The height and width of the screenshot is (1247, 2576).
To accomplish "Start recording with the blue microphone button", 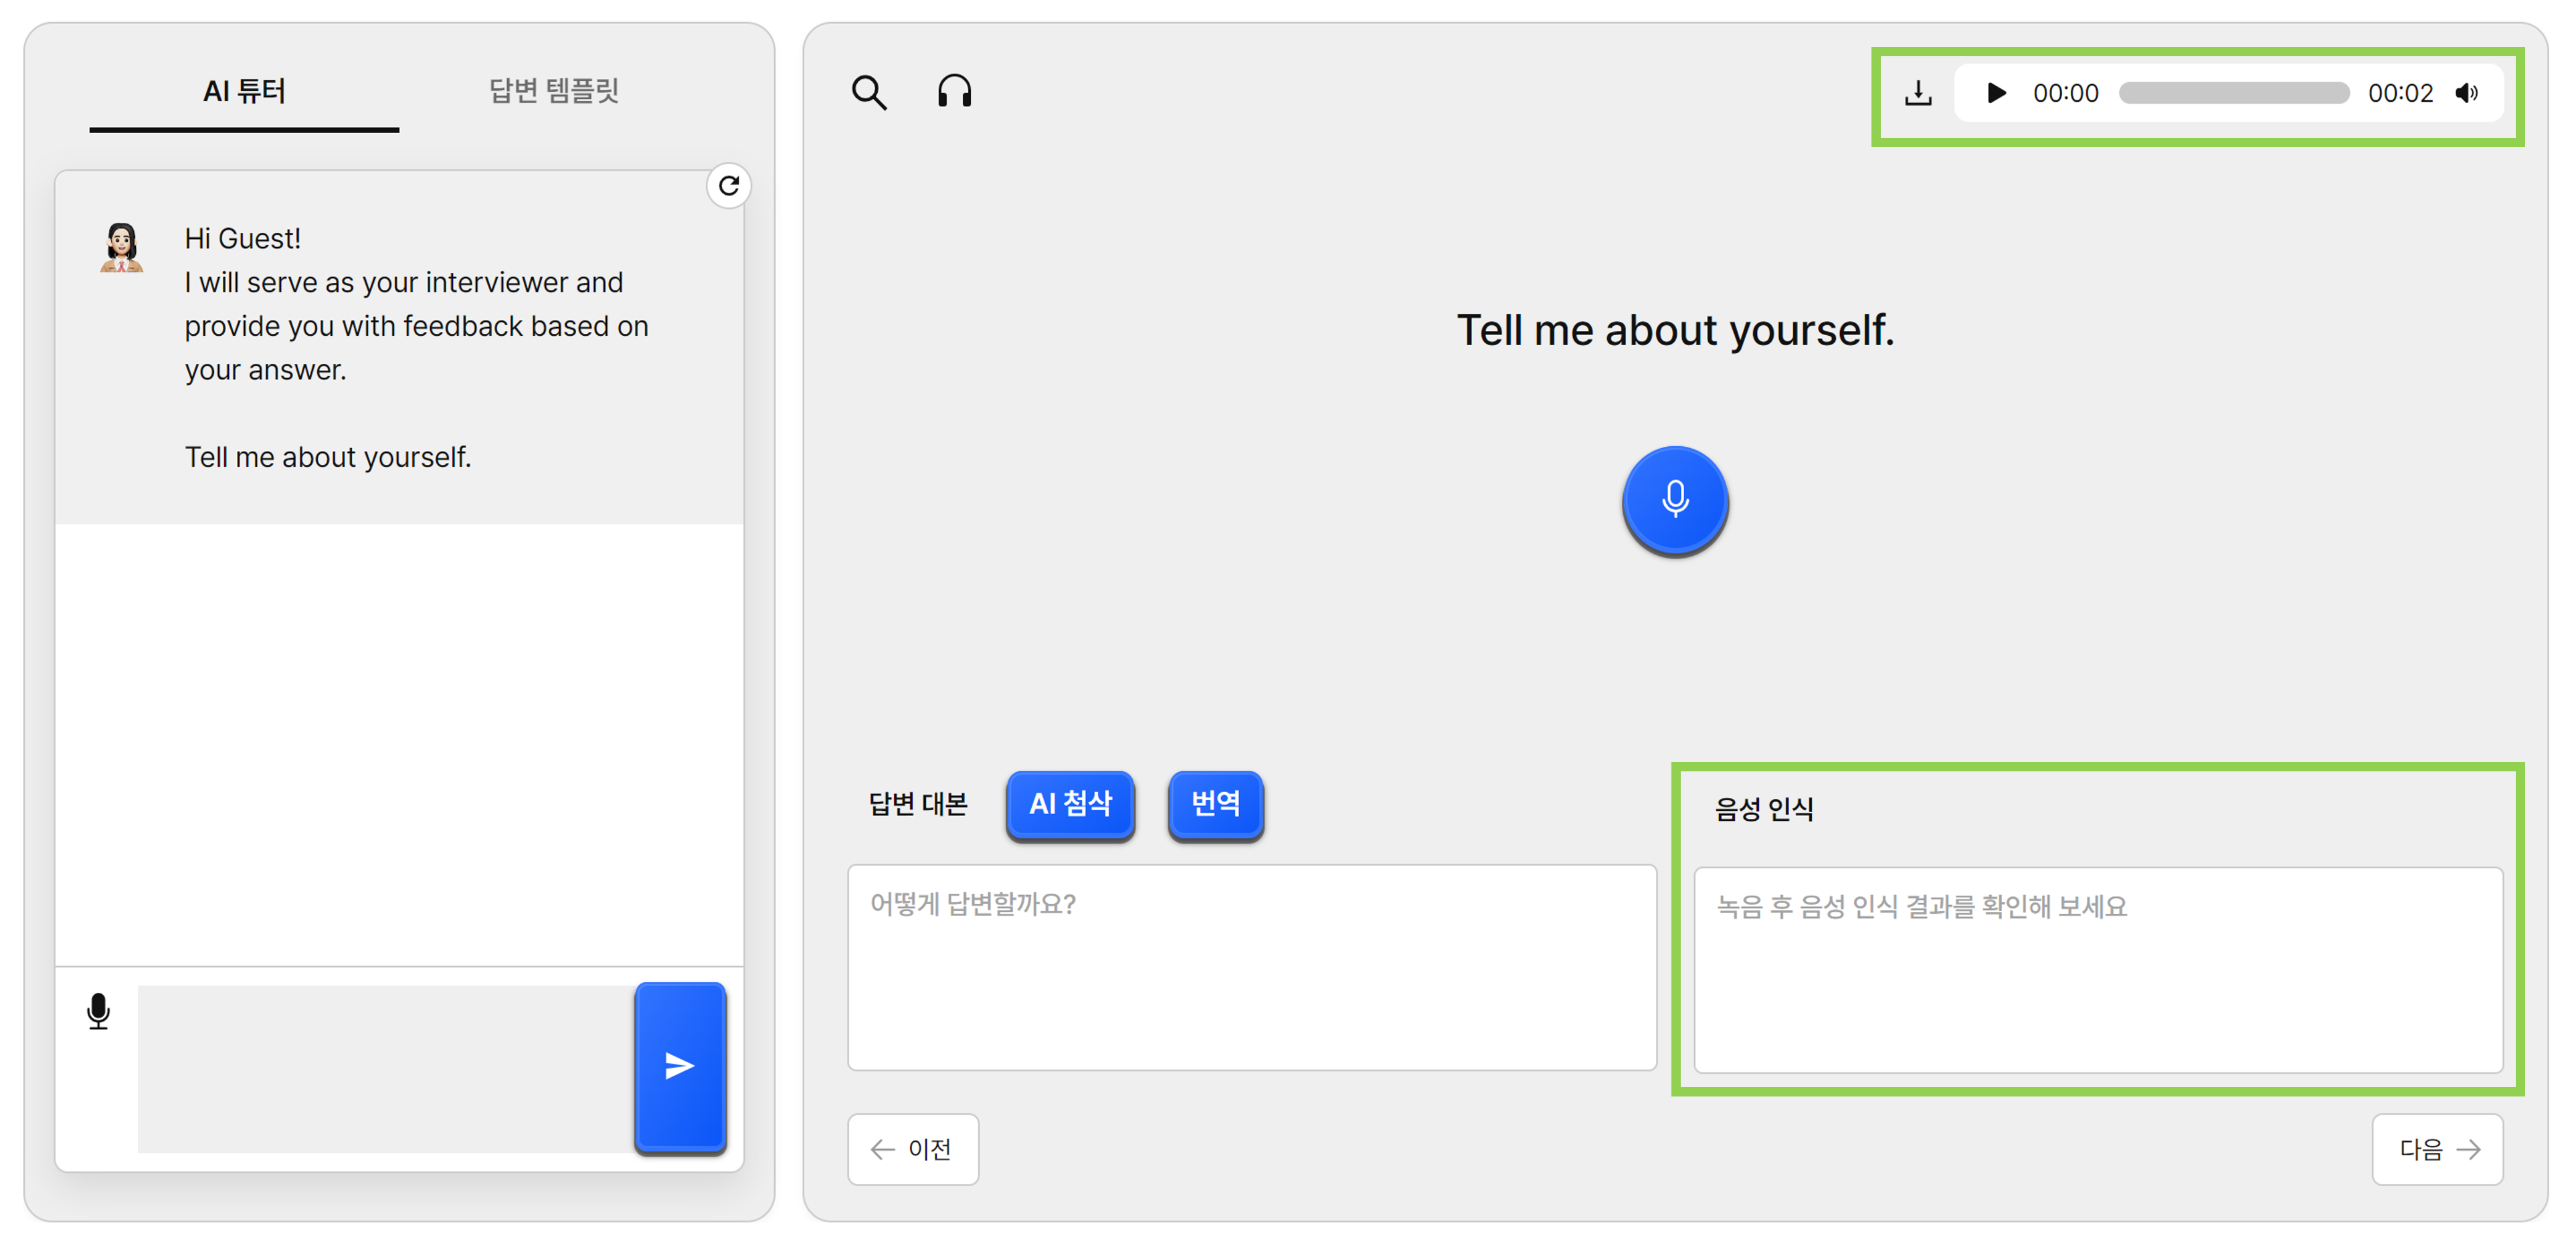I will 1675,500.
